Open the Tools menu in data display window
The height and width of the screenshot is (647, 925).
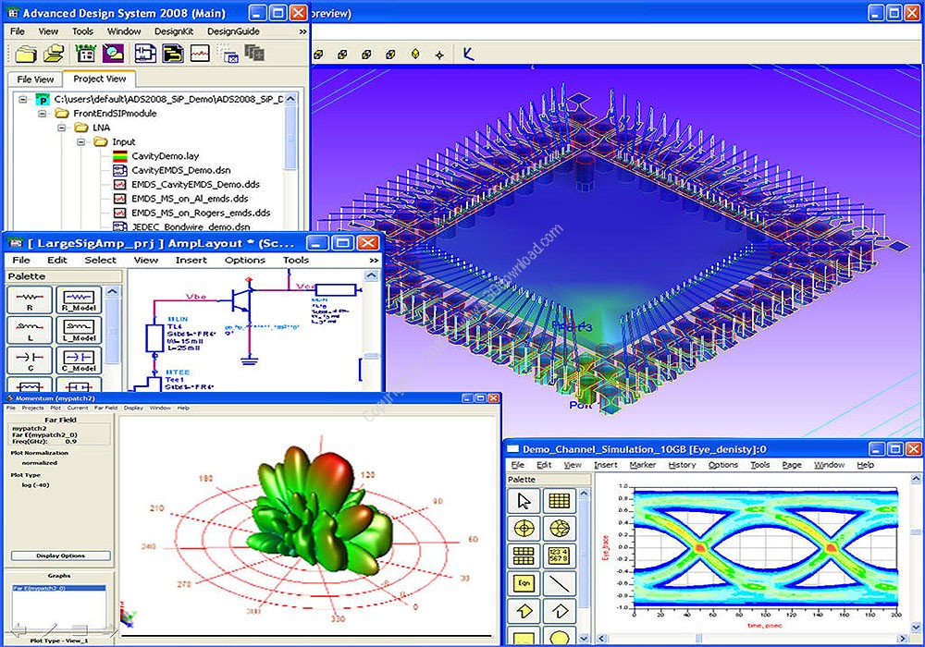(759, 465)
